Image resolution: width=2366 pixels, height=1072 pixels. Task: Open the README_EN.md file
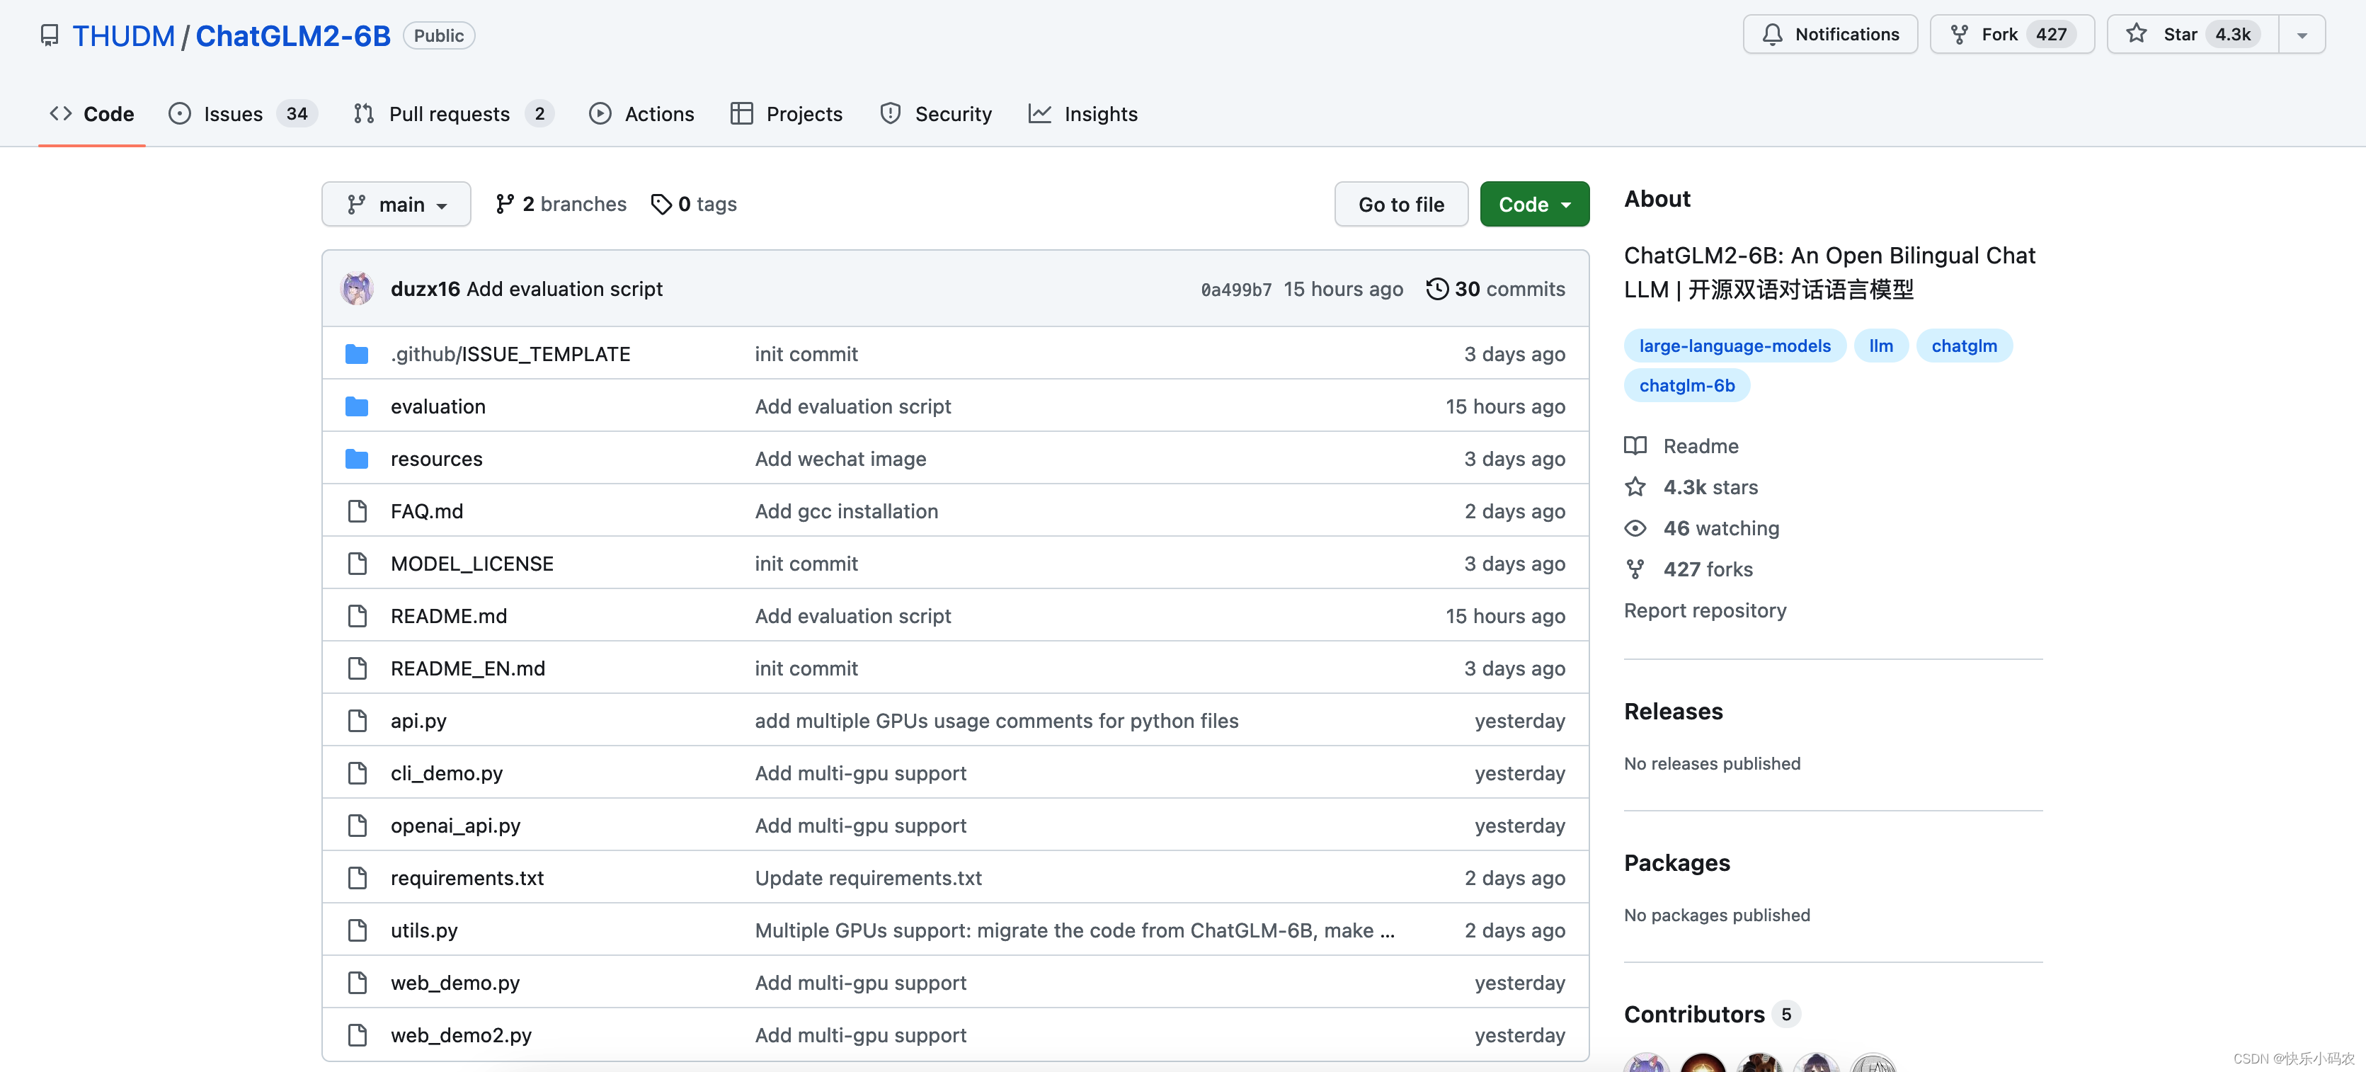(x=467, y=668)
